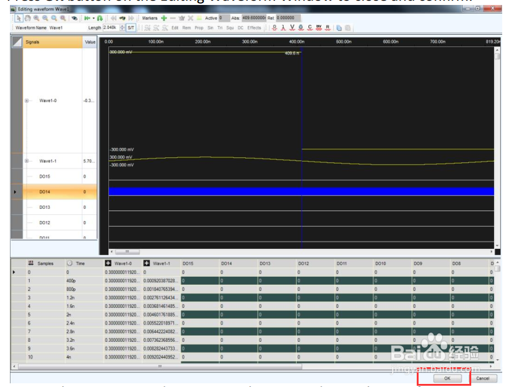Click the delete markers X icon

tap(191, 18)
